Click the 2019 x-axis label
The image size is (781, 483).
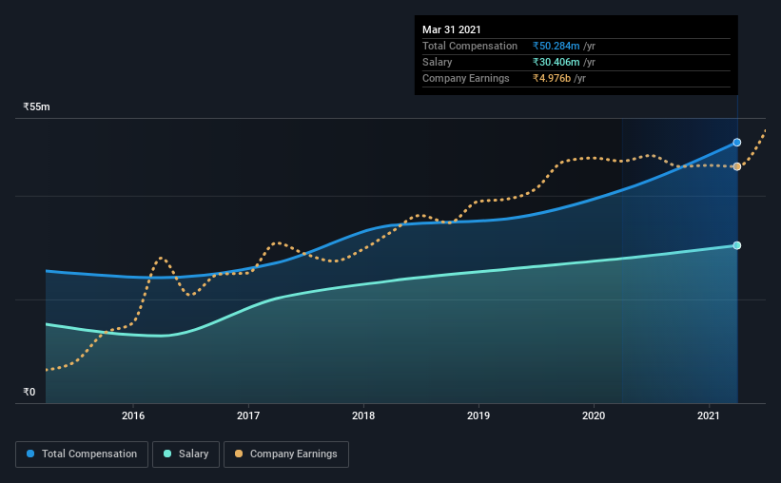478,415
